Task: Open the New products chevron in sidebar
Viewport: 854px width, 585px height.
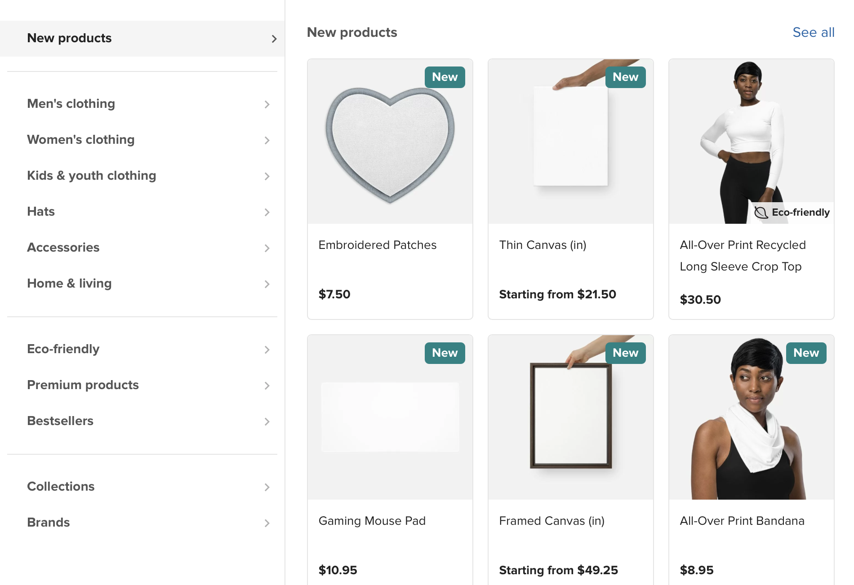Action: [x=274, y=39]
